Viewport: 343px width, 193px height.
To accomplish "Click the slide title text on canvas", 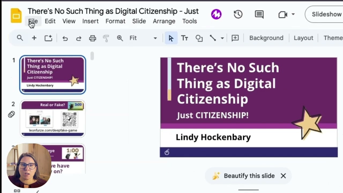I will point(228,83).
